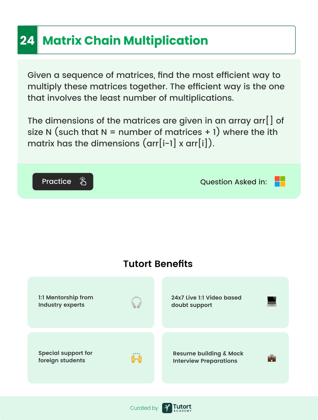Screen dimensions: 318x420
Task: Click the arr dimensions explanation paragraph
Action: pos(156,132)
